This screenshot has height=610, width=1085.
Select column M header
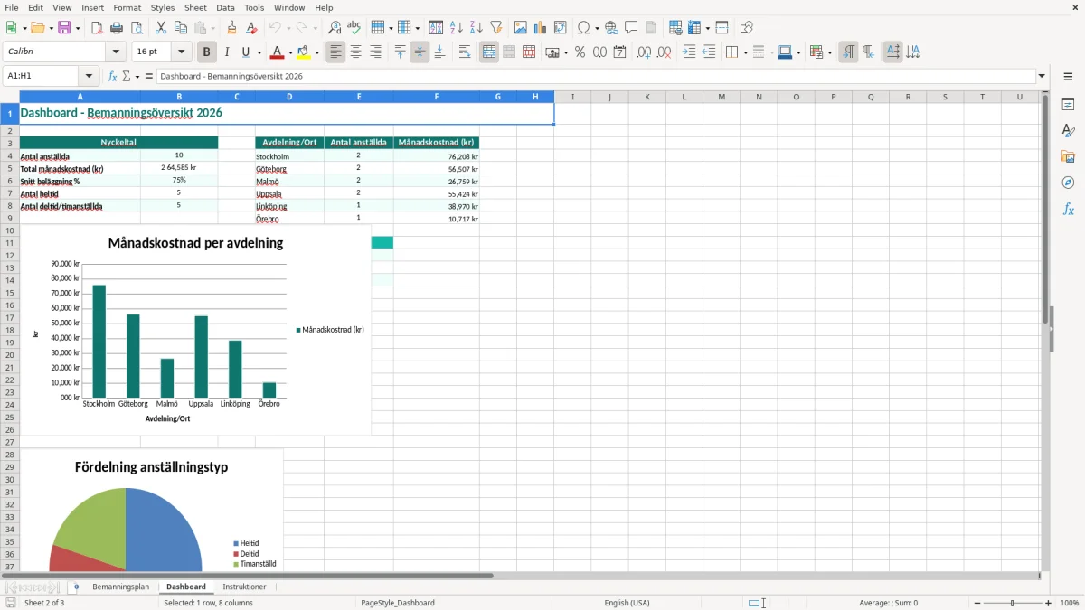(x=722, y=97)
